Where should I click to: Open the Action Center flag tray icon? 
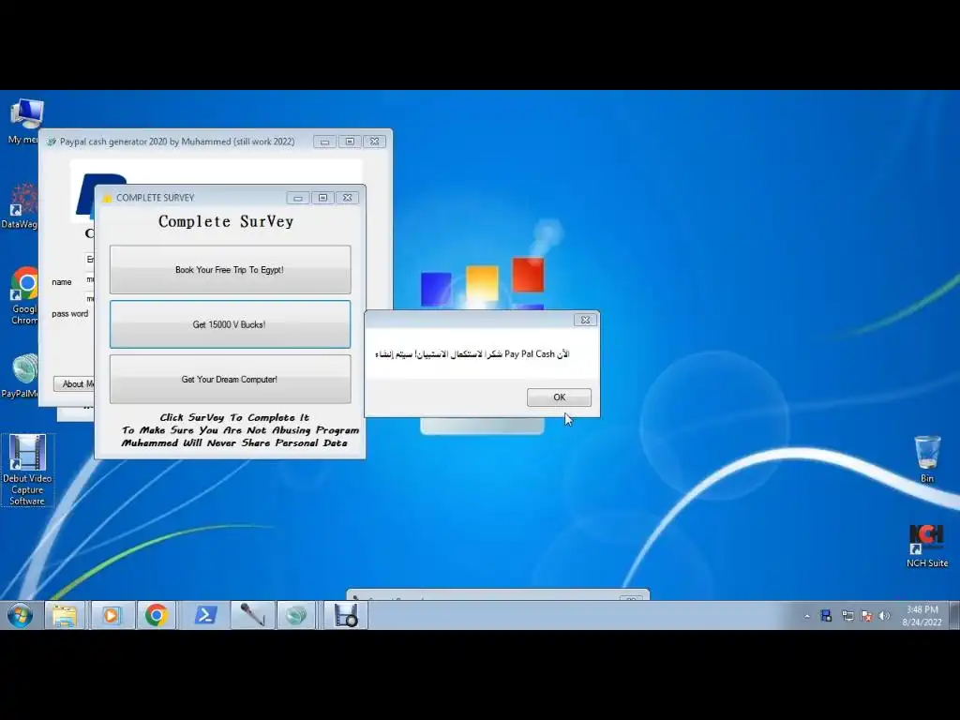point(866,616)
